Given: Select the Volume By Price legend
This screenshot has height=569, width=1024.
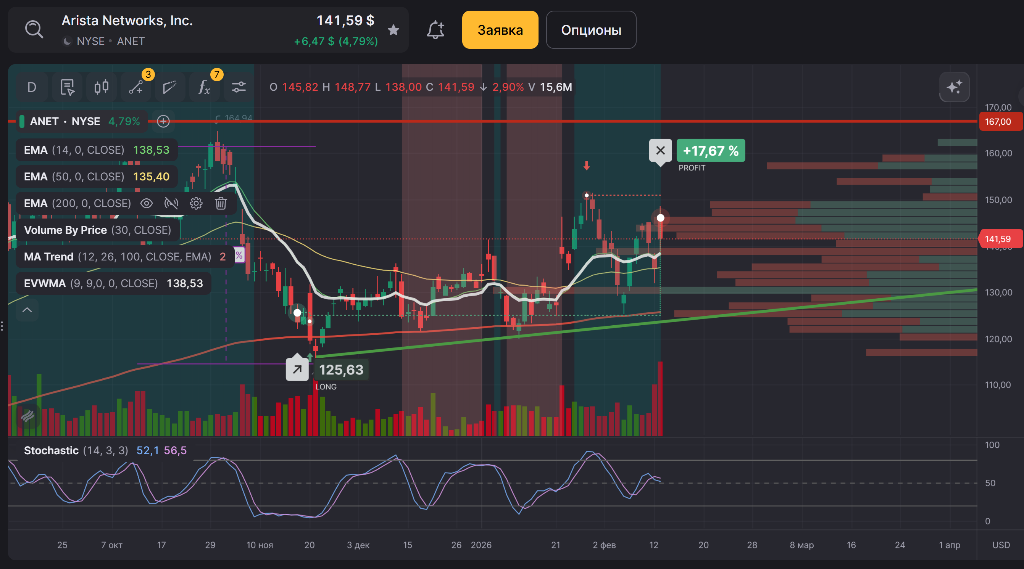Looking at the screenshot, I should pyautogui.click(x=97, y=230).
